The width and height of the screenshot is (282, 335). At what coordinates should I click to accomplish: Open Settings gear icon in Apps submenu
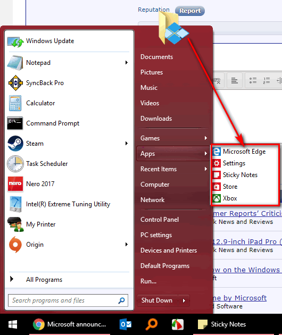click(x=217, y=163)
